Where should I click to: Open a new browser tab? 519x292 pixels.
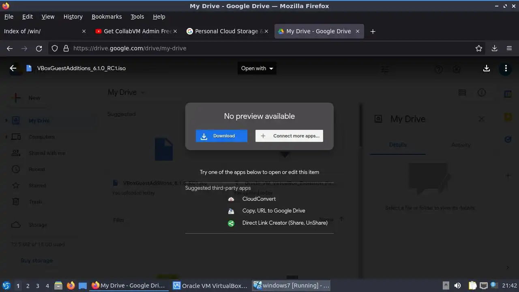coord(373,31)
